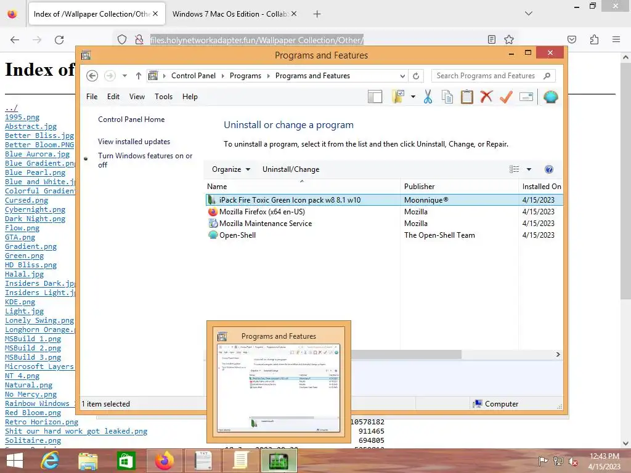This screenshot has height=473, width=631.
Task: Open Windows Store from taskbar
Action: (126, 461)
